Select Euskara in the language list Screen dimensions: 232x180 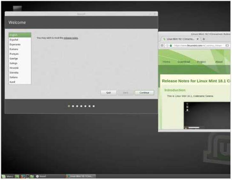(x=20, y=49)
